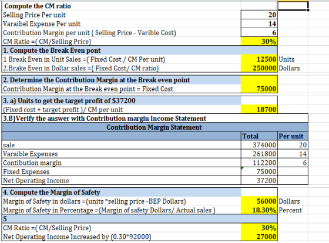Click the Contribution Margin Statement title

[154, 127]
